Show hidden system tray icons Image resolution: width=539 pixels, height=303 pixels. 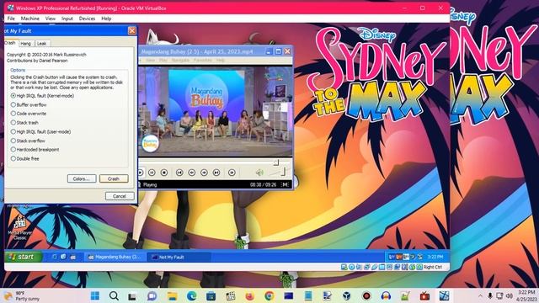(x=480, y=295)
